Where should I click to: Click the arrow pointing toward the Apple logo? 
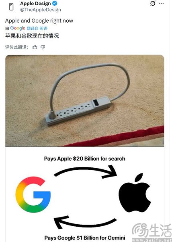tap(86, 172)
